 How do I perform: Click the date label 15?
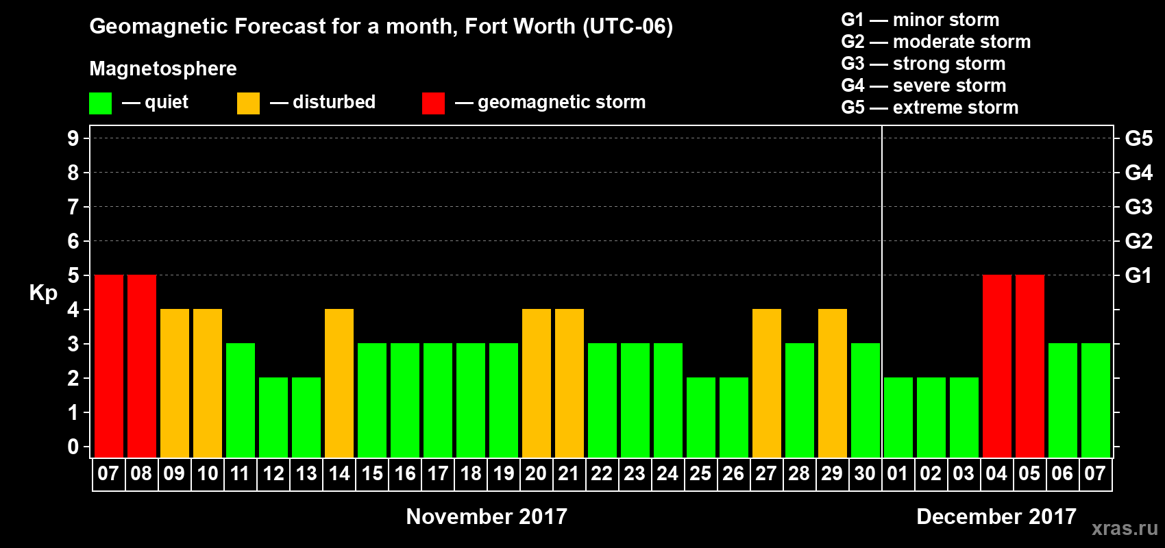tap(371, 473)
